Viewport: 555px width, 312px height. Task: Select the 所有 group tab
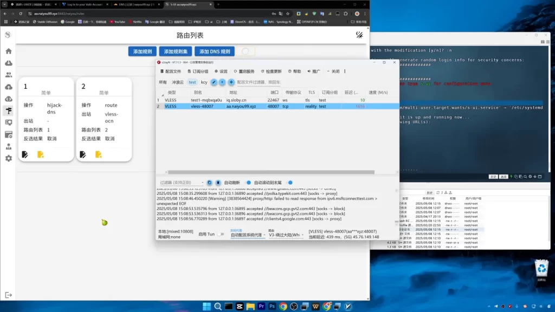[x=163, y=82]
